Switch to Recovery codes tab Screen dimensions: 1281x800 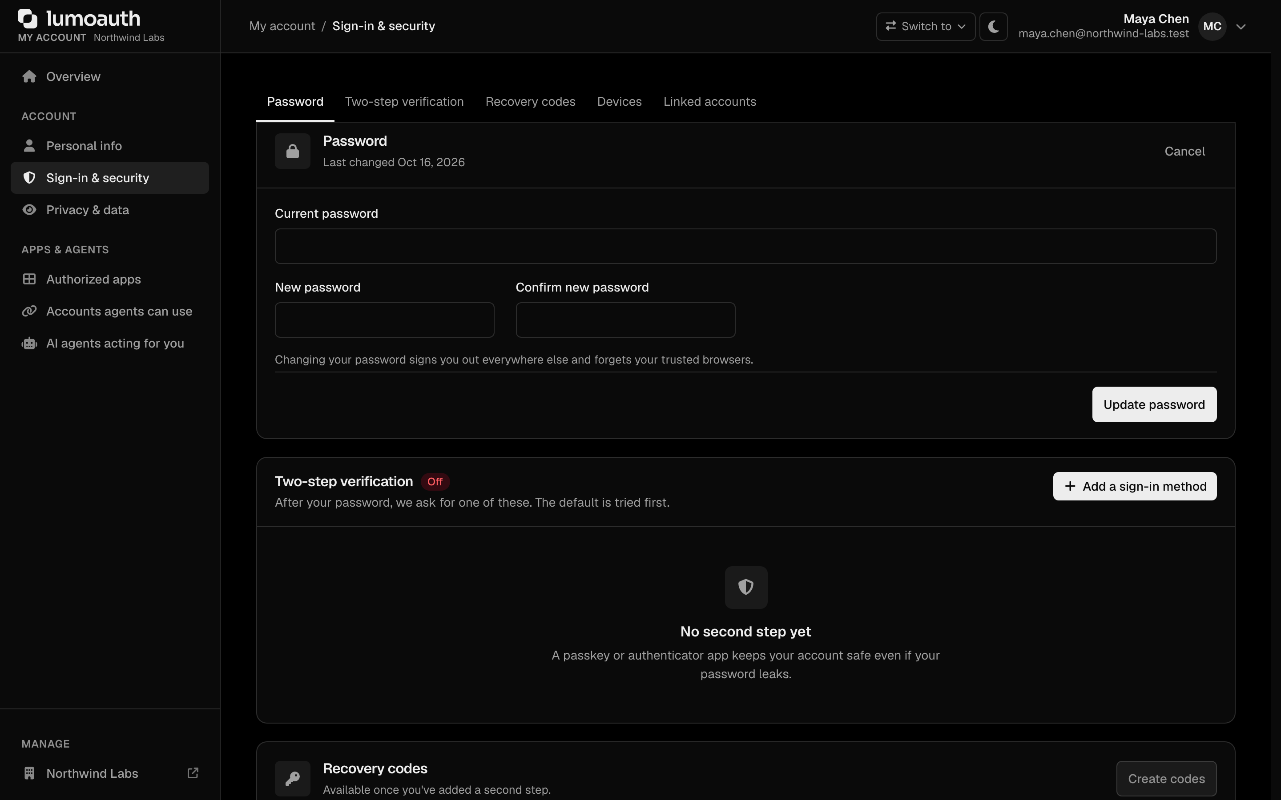(530, 102)
